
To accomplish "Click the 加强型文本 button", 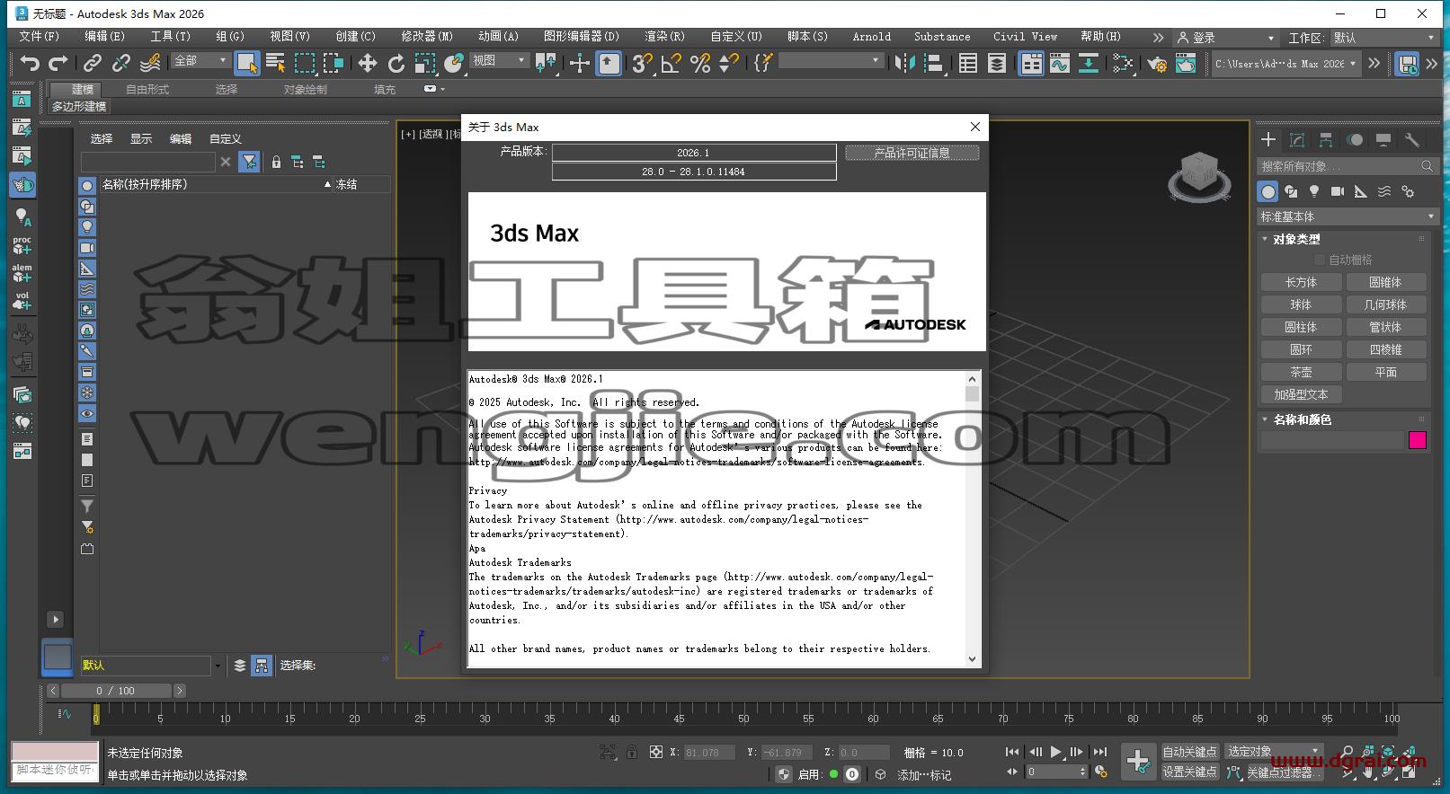I will [1301, 394].
